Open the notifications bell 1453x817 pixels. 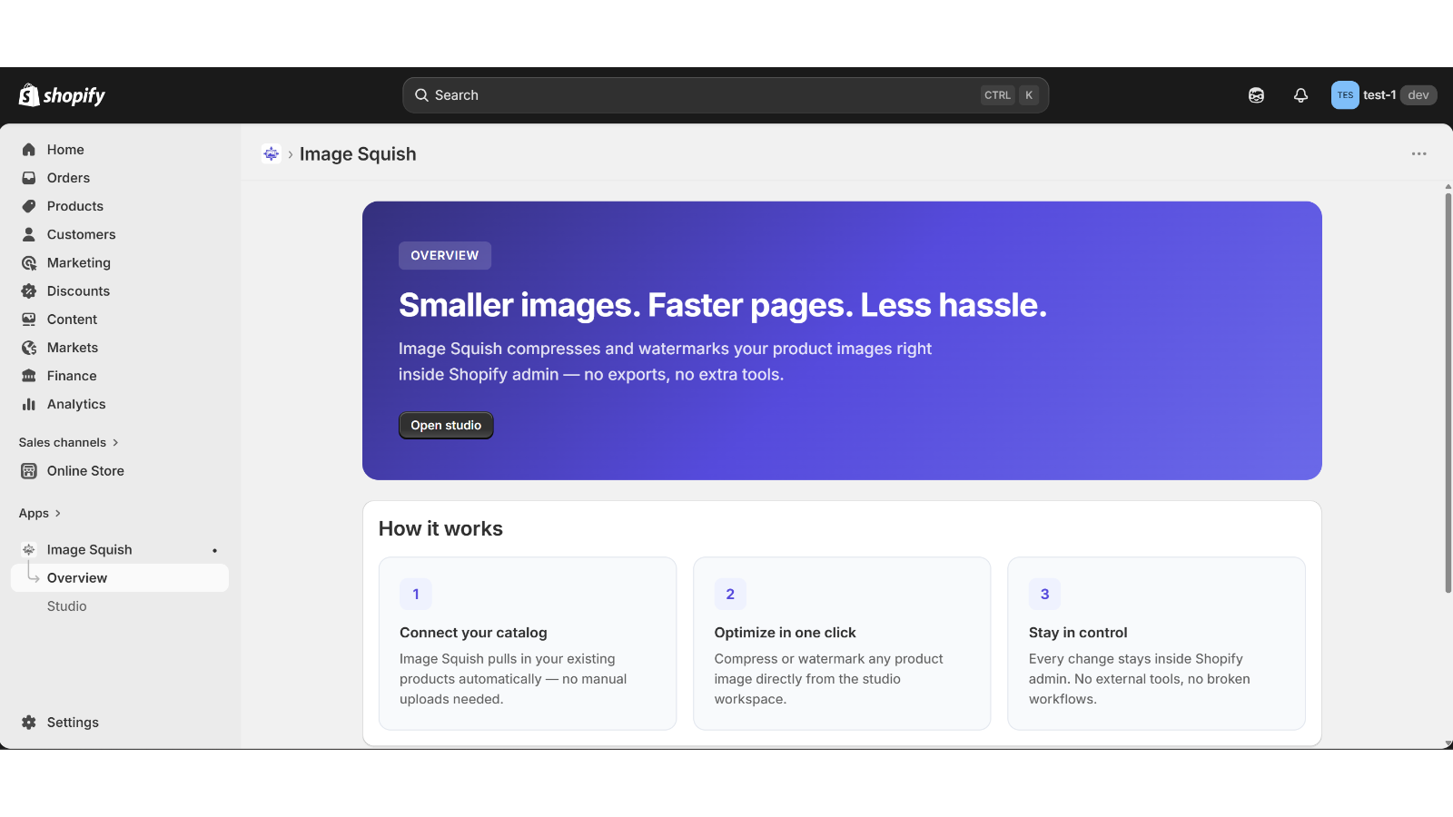click(x=1300, y=95)
